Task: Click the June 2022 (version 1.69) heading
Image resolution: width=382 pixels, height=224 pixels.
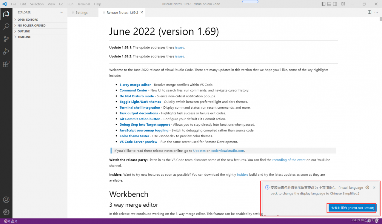Action: 164,31
